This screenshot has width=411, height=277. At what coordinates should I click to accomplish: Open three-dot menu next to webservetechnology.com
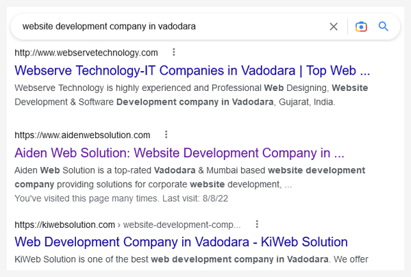click(x=173, y=52)
